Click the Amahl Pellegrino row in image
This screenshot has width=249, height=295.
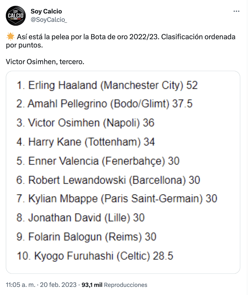(105, 104)
